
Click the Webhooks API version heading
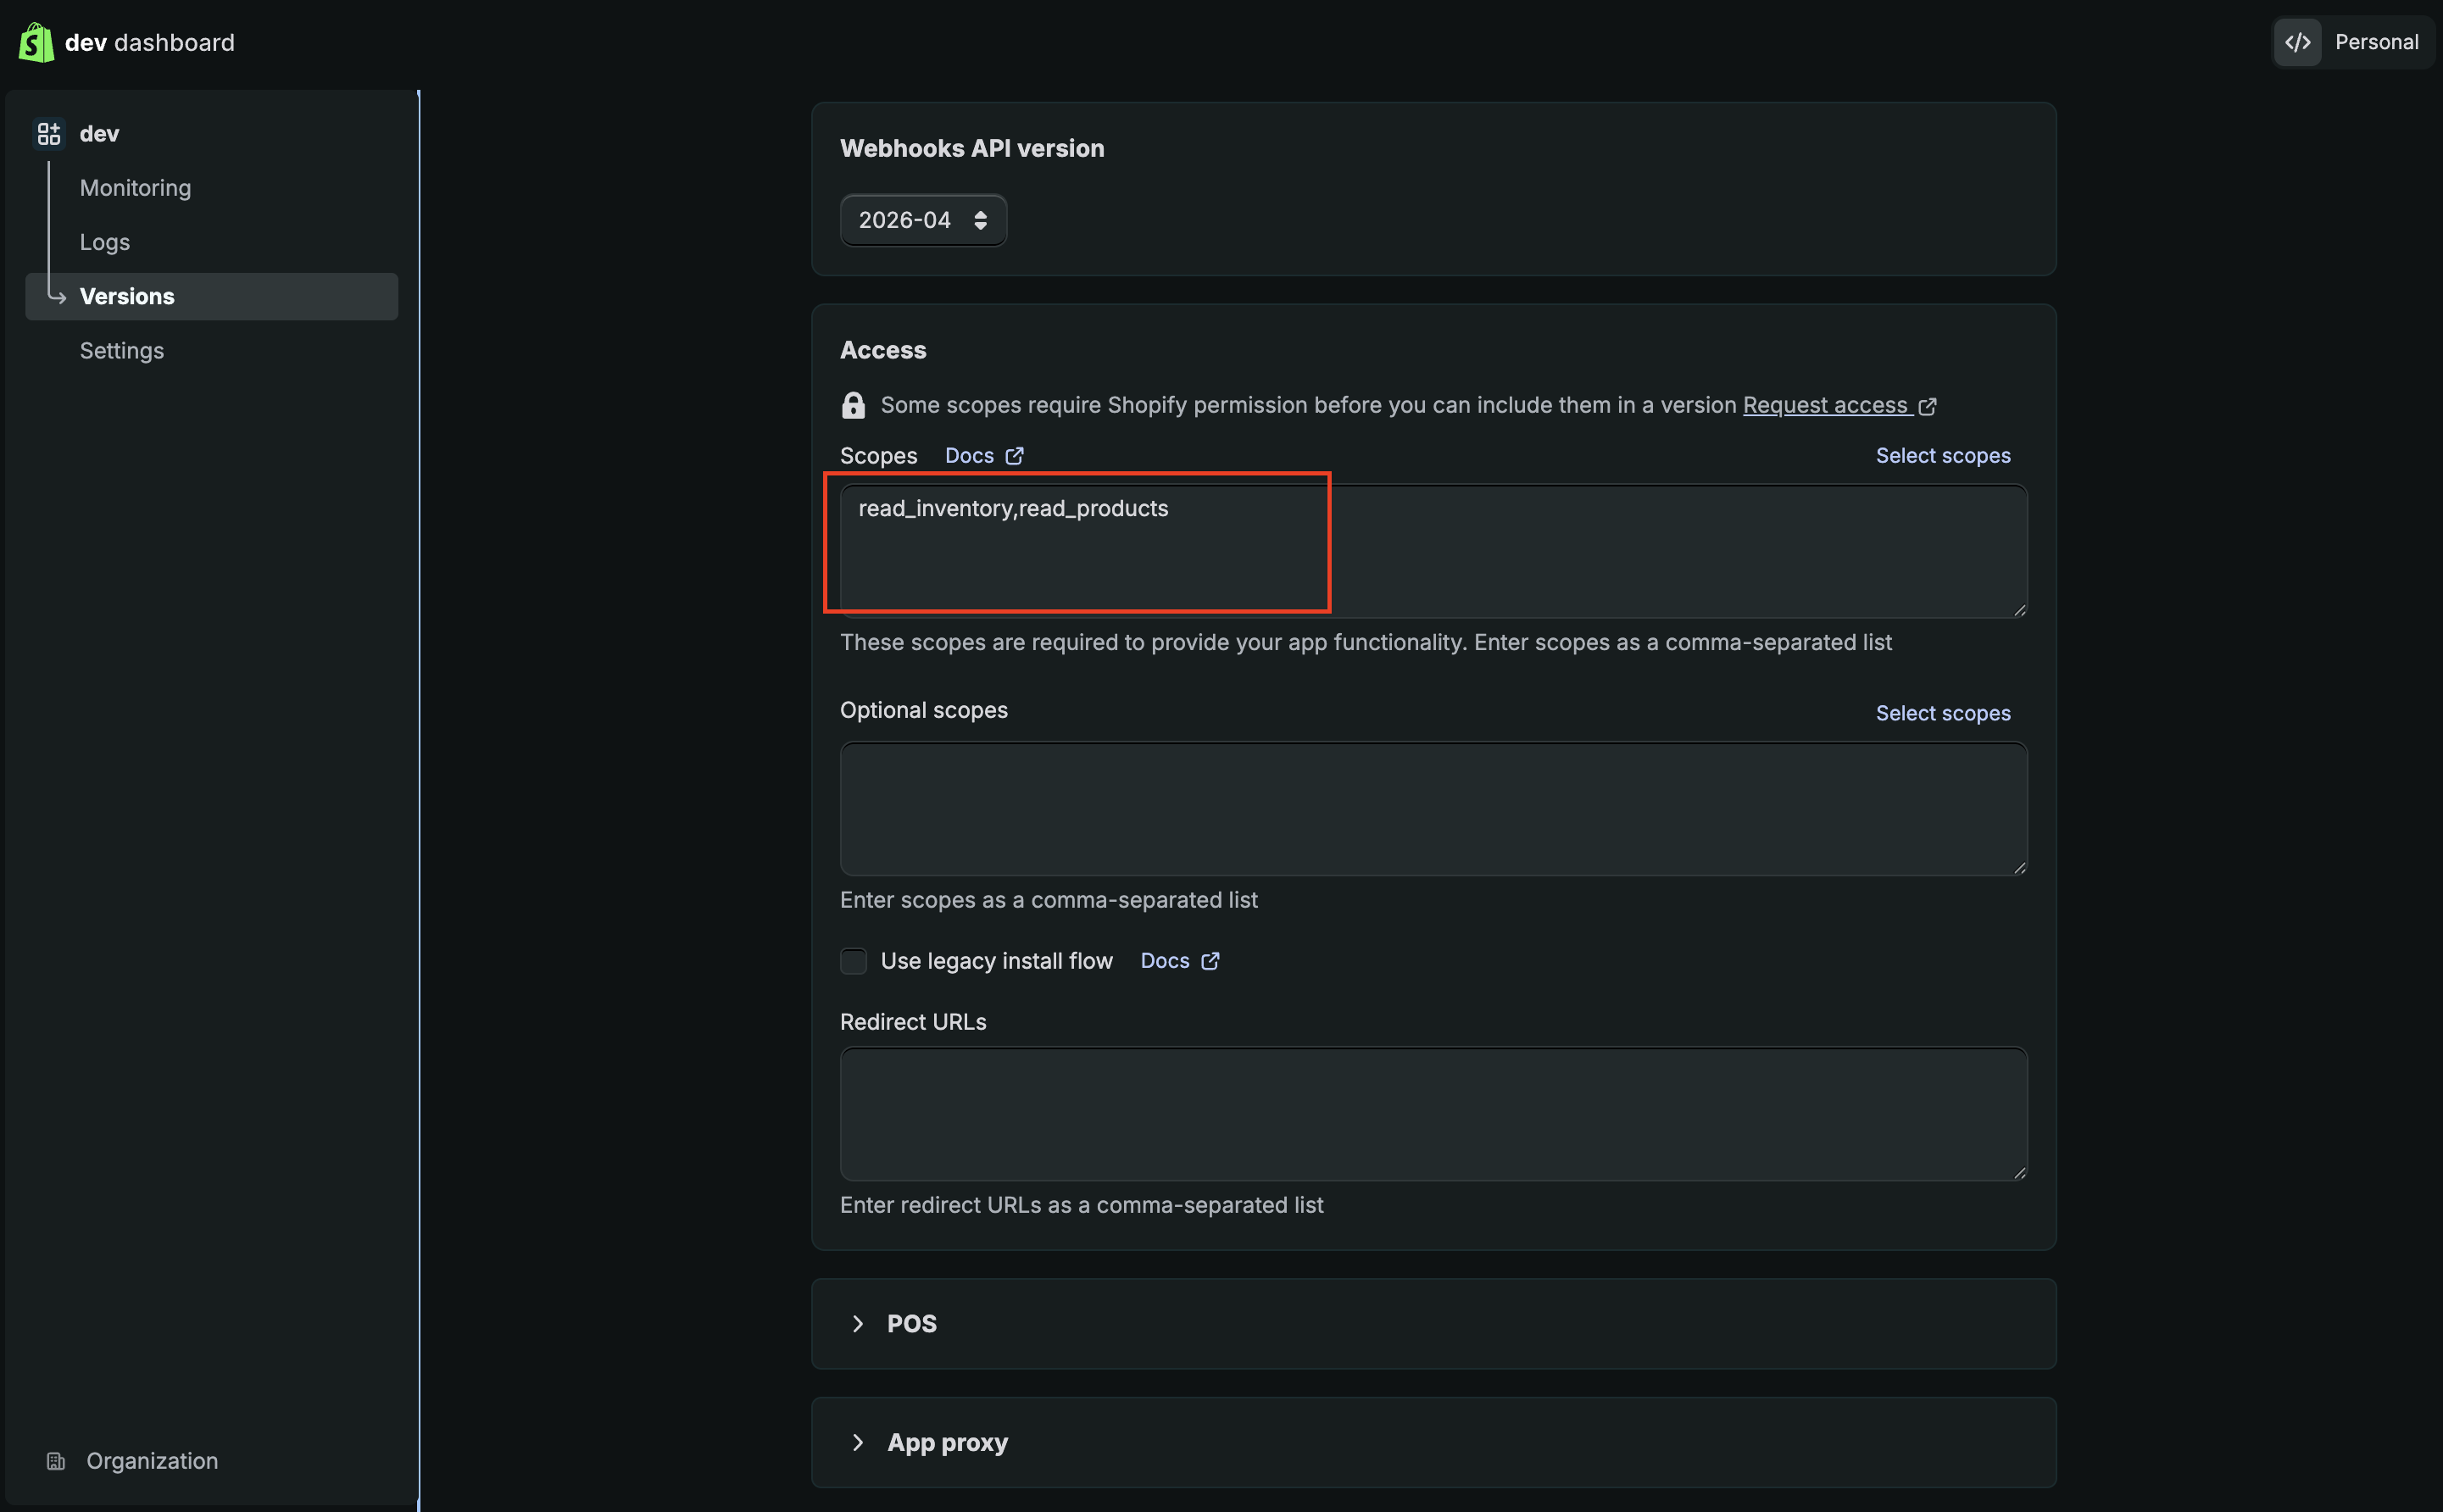(972, 148)
